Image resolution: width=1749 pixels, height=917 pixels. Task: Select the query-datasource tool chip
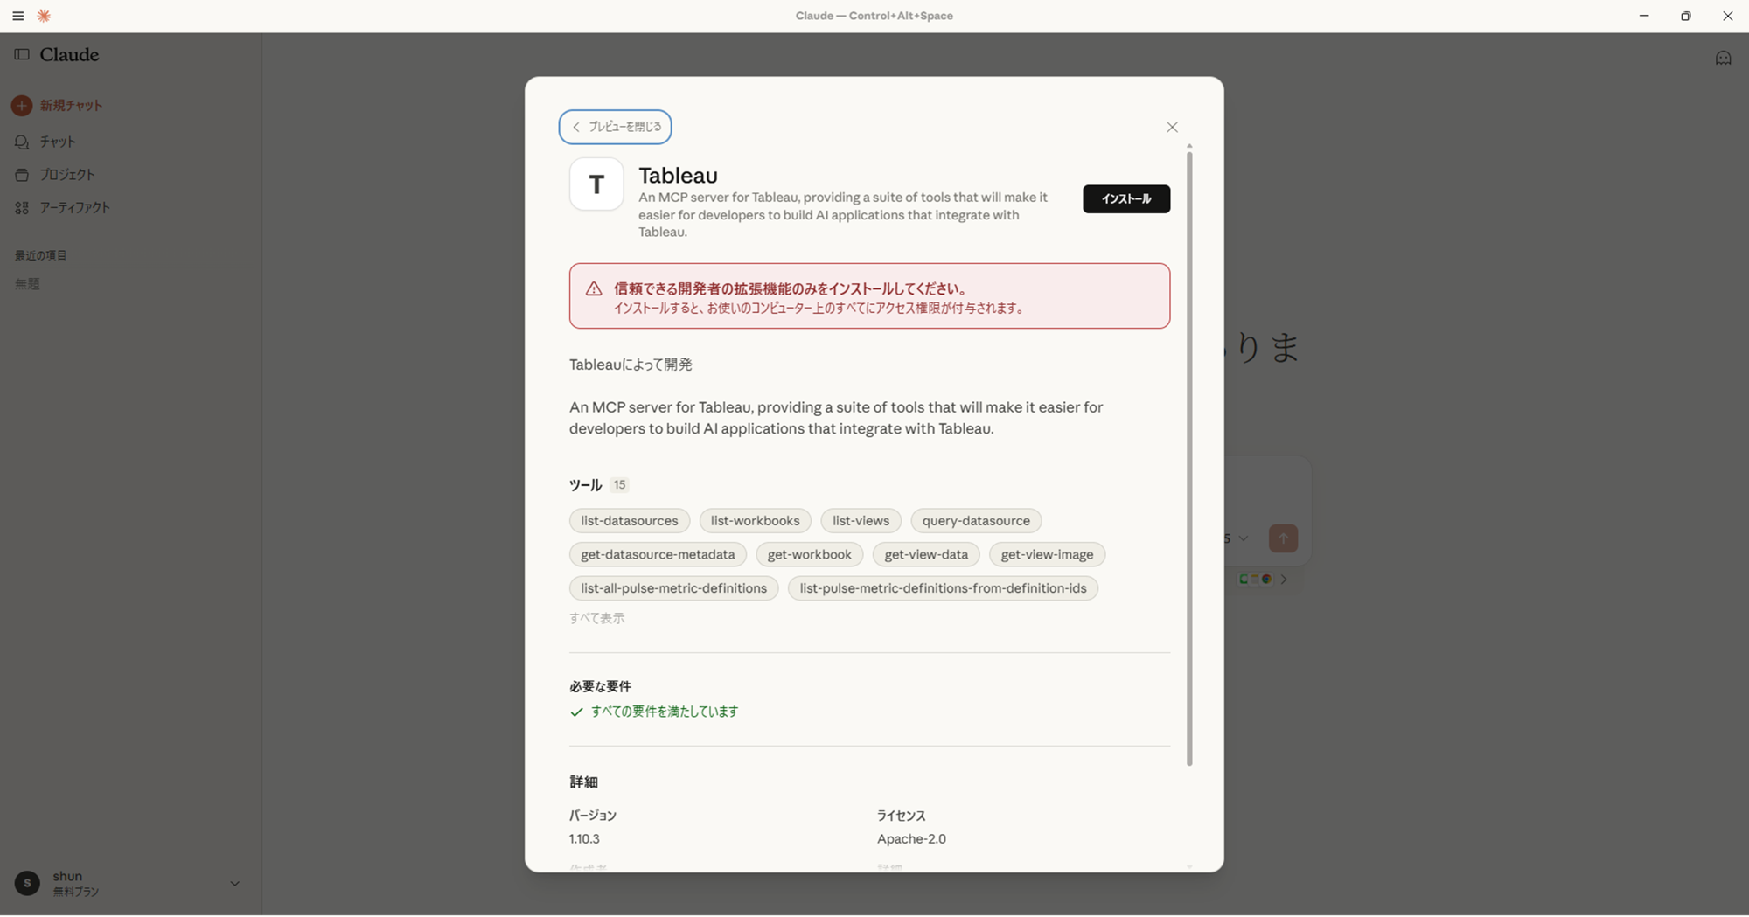pos(976,520)
